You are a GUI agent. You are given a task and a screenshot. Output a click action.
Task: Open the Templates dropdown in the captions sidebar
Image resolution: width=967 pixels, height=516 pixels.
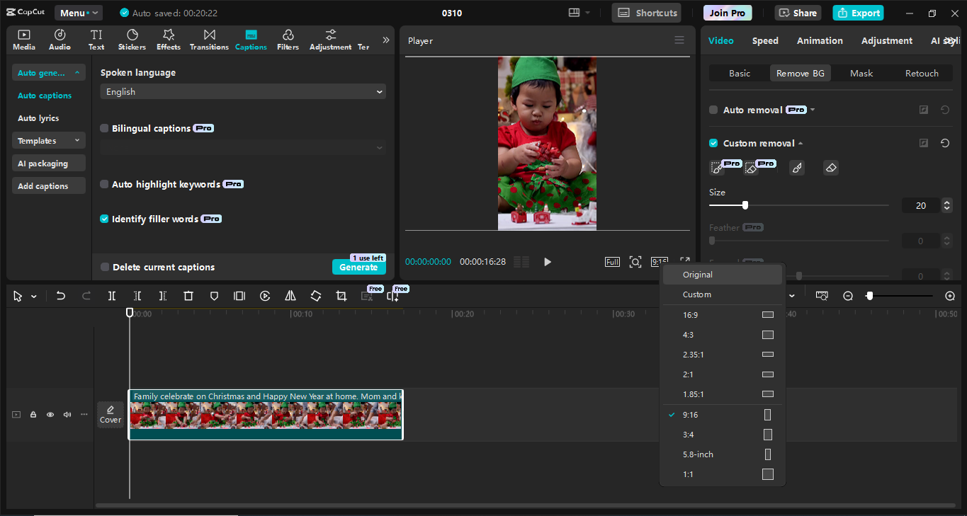pos(48,140)
